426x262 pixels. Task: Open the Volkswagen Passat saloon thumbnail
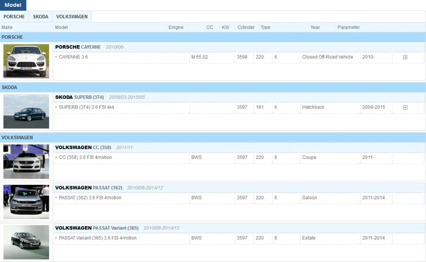pos(26,202)
